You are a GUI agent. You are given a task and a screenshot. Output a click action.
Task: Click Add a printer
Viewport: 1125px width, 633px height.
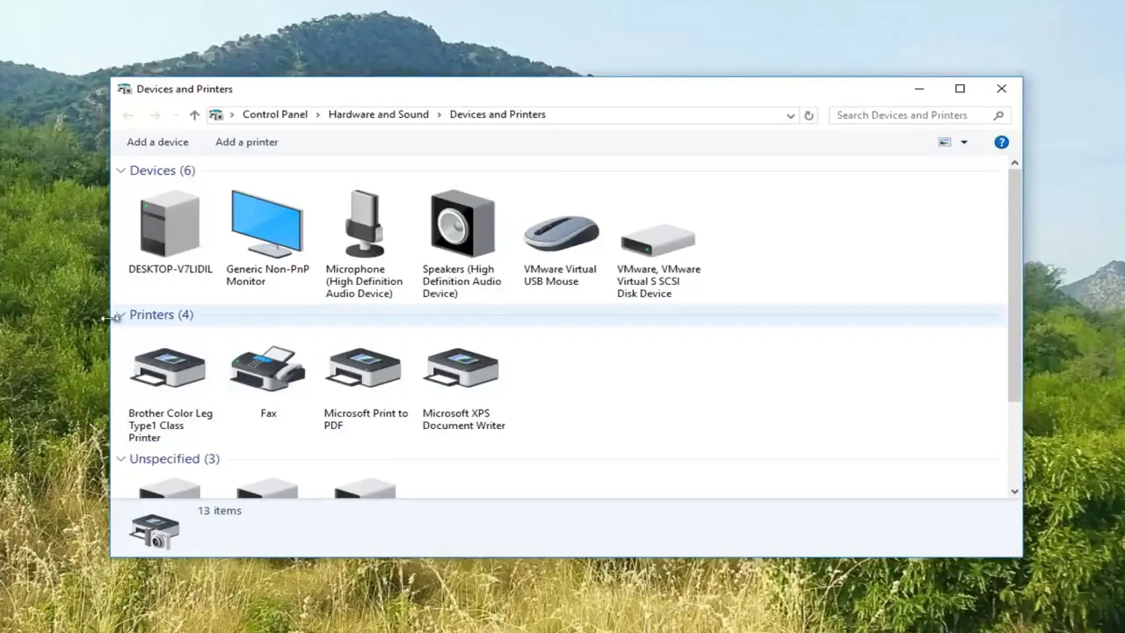click(x=246, y=142)
